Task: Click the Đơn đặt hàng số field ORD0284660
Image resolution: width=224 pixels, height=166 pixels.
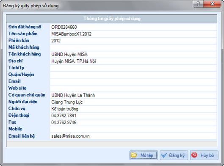Action: (x=133, y=27)
